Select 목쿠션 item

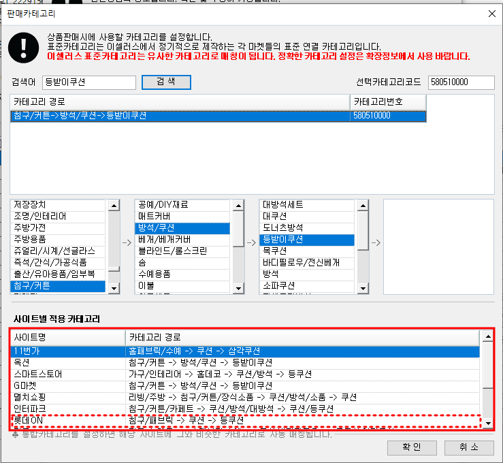pos(307,251)
